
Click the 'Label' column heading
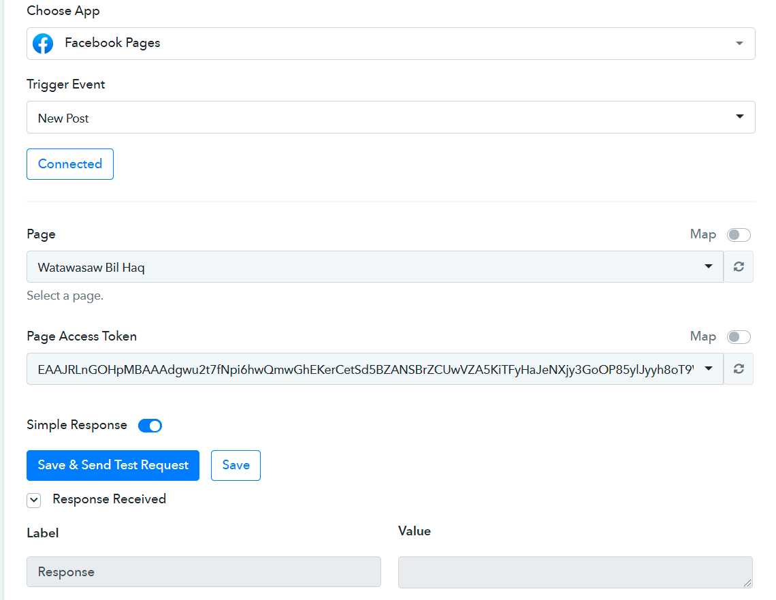tap(43, 533)
